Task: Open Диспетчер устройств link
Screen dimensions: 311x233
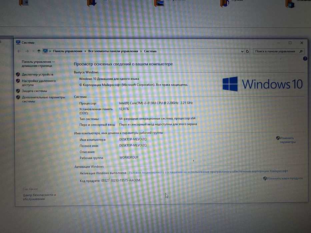Action: click(37, 75)
